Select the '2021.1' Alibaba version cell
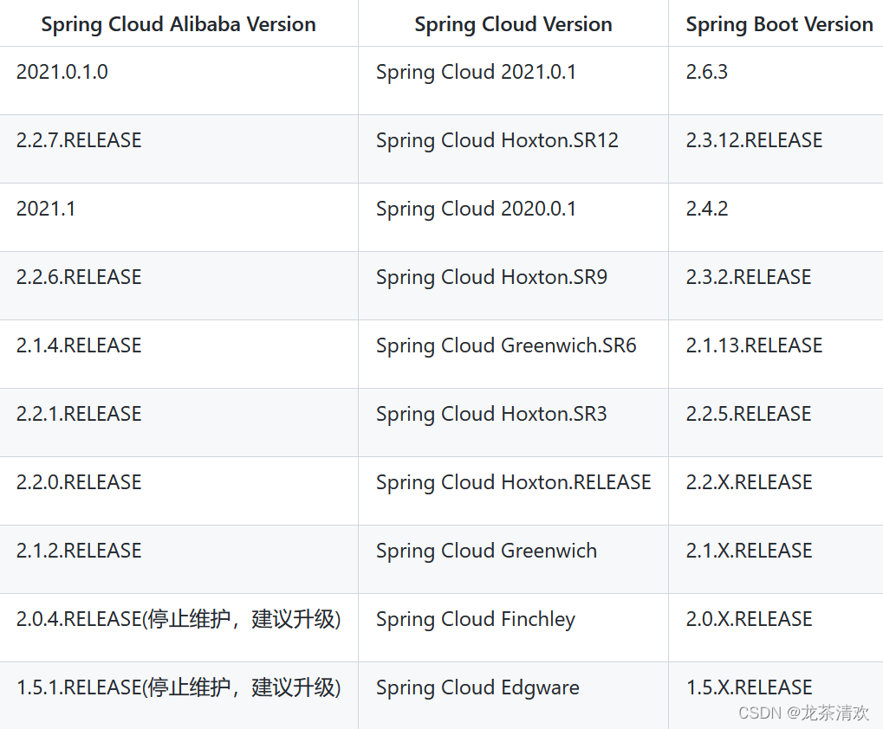The height and width of the screenshot is (729, 883). coord(179,217)
